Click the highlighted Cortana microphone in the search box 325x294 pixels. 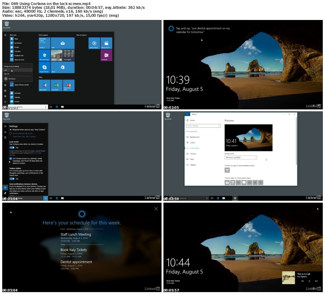pyautogui.click(x=46, y=198)
